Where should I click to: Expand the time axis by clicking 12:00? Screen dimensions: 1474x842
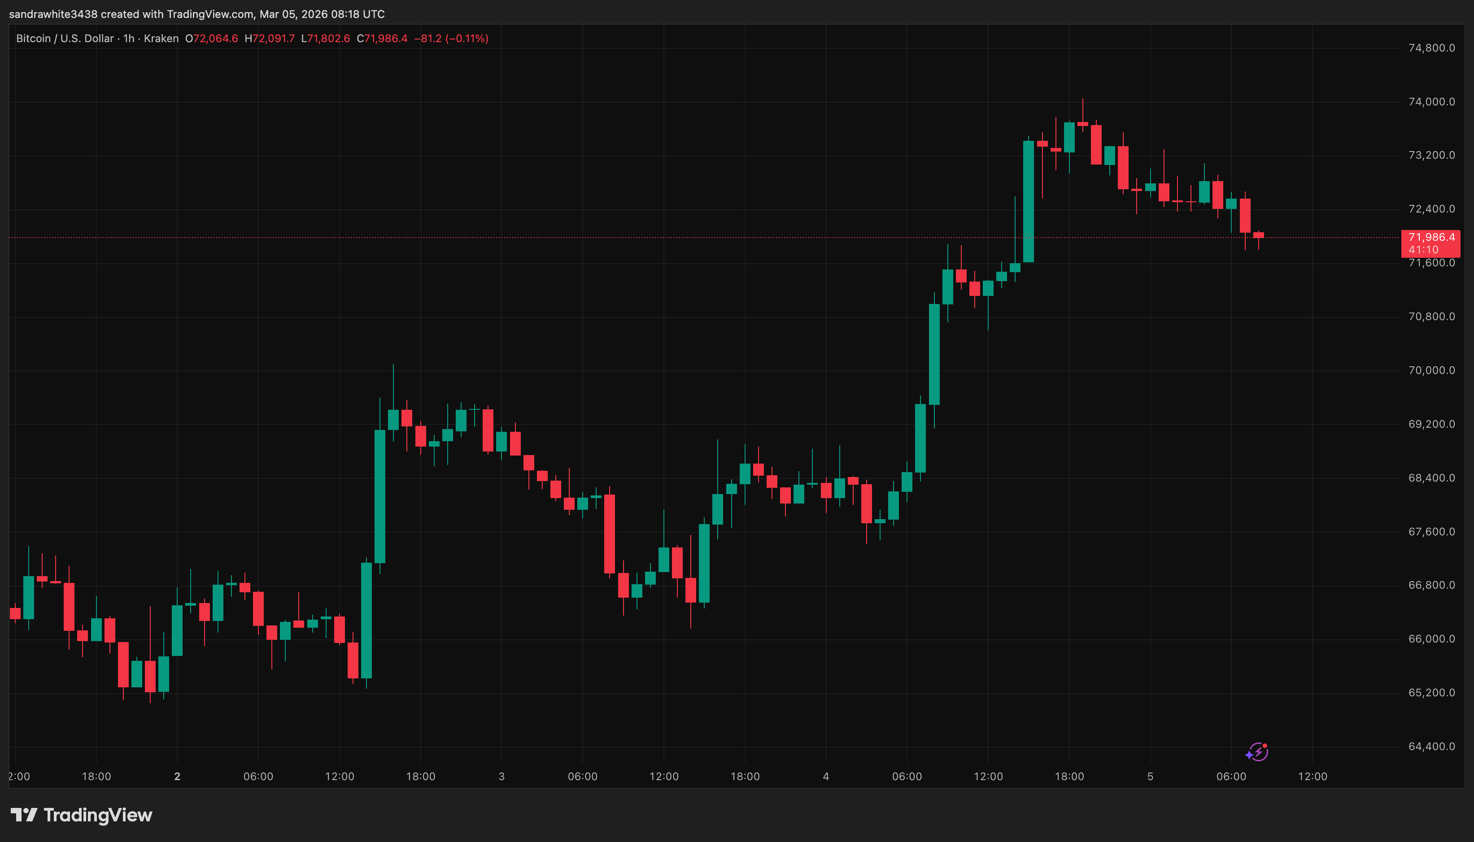(1313, 777)
